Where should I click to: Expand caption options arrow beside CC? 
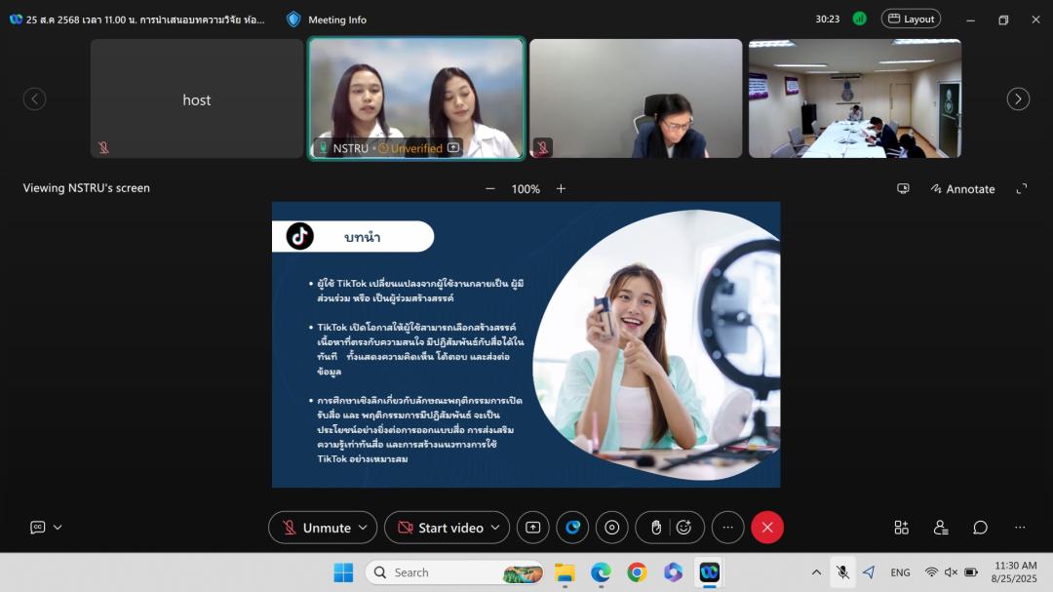(58, 528)
